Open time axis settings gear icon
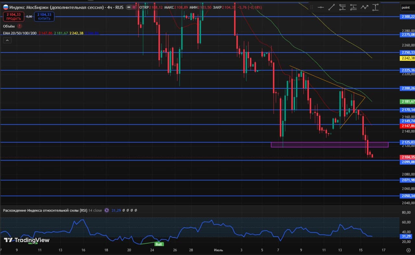The width and height of the screenshot is (415, 255). pyautogui.click(x=408, y=250)
